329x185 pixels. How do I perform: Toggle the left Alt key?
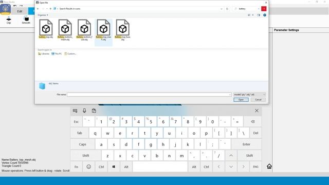point(126,166)
